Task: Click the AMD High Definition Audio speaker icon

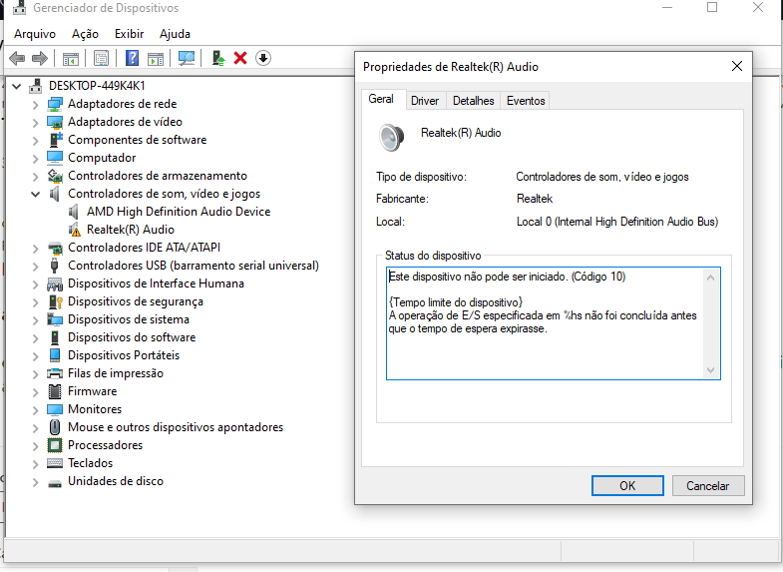Action: 74,212
